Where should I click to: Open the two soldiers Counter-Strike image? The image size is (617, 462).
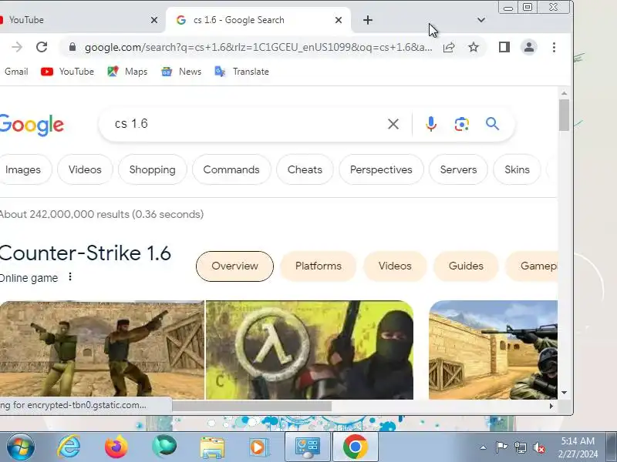(102, 350)
